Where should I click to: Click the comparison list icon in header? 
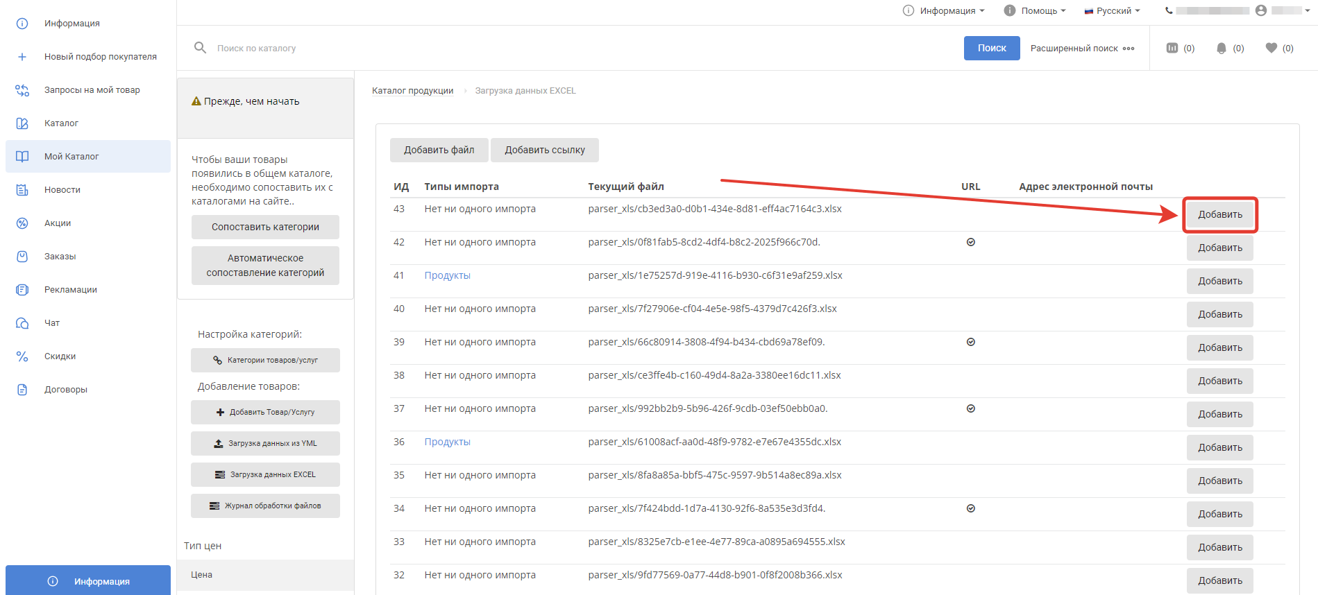(1172, 48)
